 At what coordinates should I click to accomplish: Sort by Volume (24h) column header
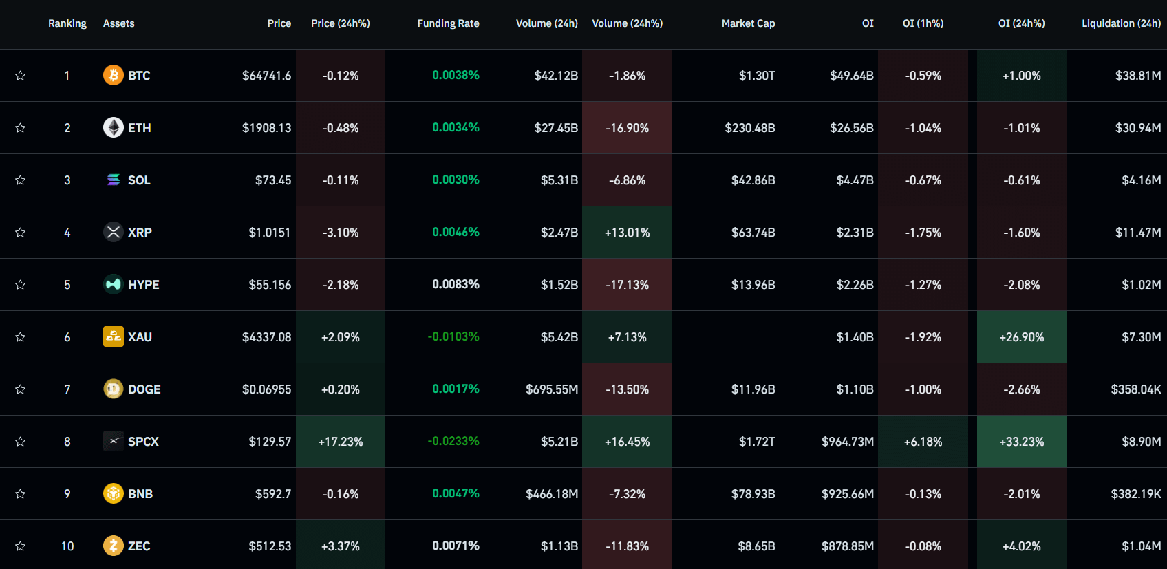tap(547, 23)
